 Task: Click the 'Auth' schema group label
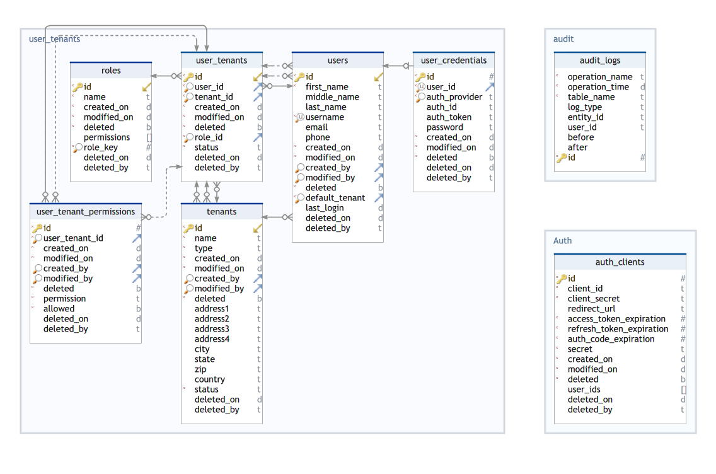pyautogui.click(x=563, y=241)
